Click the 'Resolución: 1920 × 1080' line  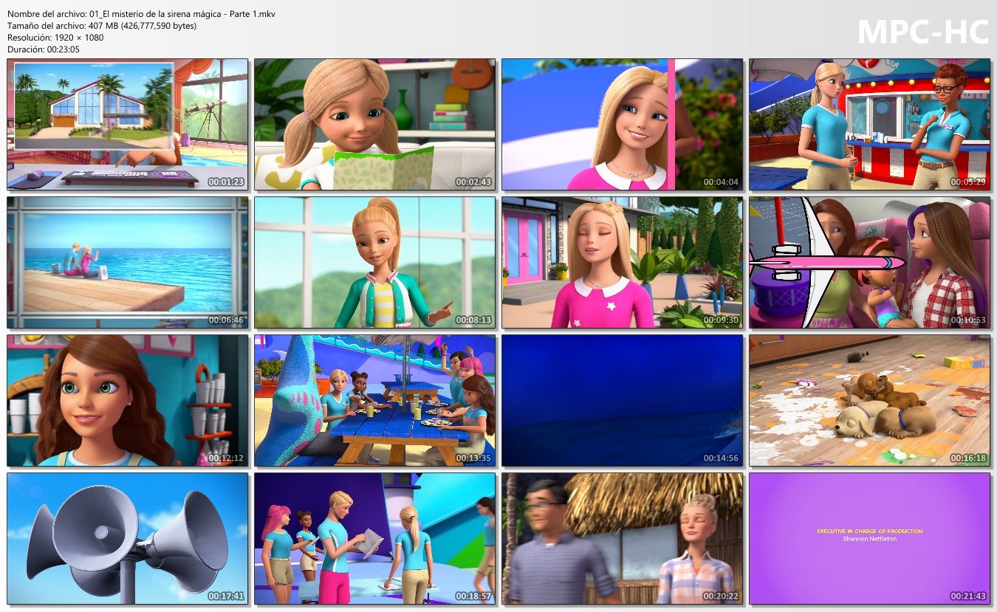[x=55, y=38]
